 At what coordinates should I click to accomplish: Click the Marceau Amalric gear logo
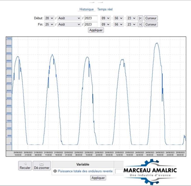click(x=150, y=172)
